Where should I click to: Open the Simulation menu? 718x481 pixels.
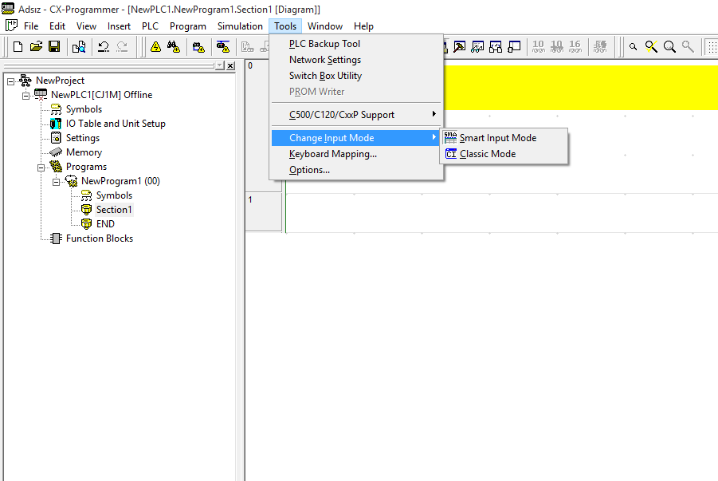pyautogui.click(x=240, y=26)
